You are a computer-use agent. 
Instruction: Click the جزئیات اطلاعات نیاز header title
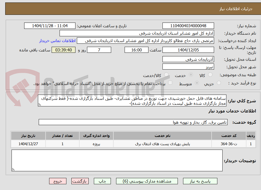(236, 9)
